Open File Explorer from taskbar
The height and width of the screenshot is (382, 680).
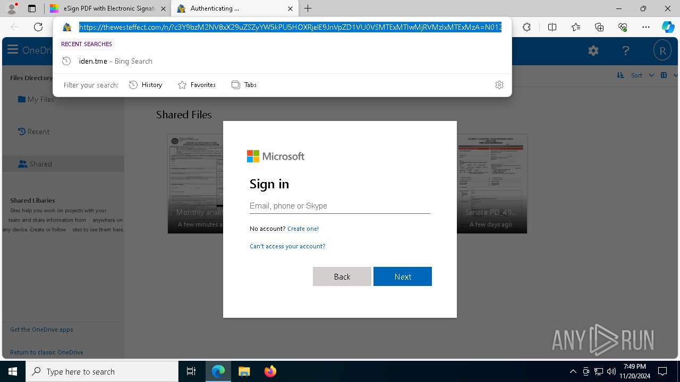(x=244, y=371)
